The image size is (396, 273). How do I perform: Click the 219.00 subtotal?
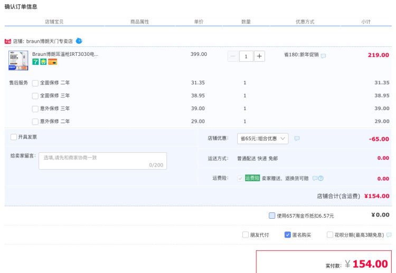tap(379, 55)
